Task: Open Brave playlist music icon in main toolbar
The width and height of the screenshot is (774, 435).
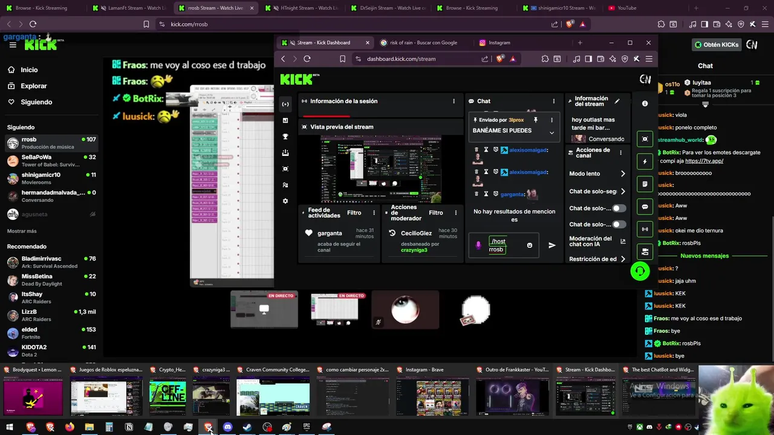Action: 692,24
